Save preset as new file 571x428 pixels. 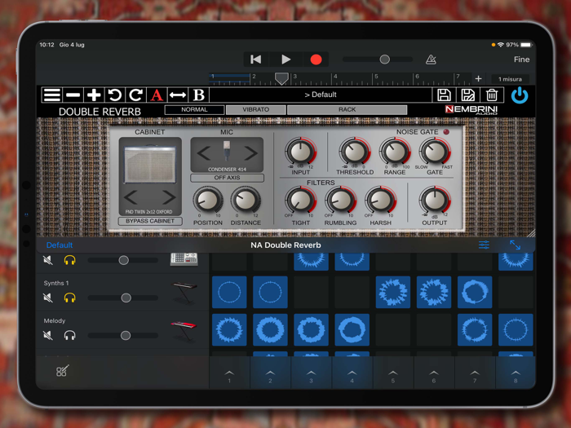(x=467, y=95)
